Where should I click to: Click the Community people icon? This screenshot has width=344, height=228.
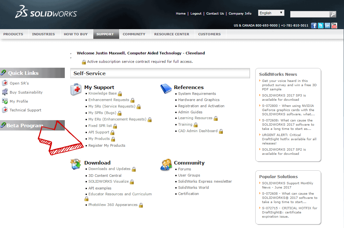coord(166,165)
